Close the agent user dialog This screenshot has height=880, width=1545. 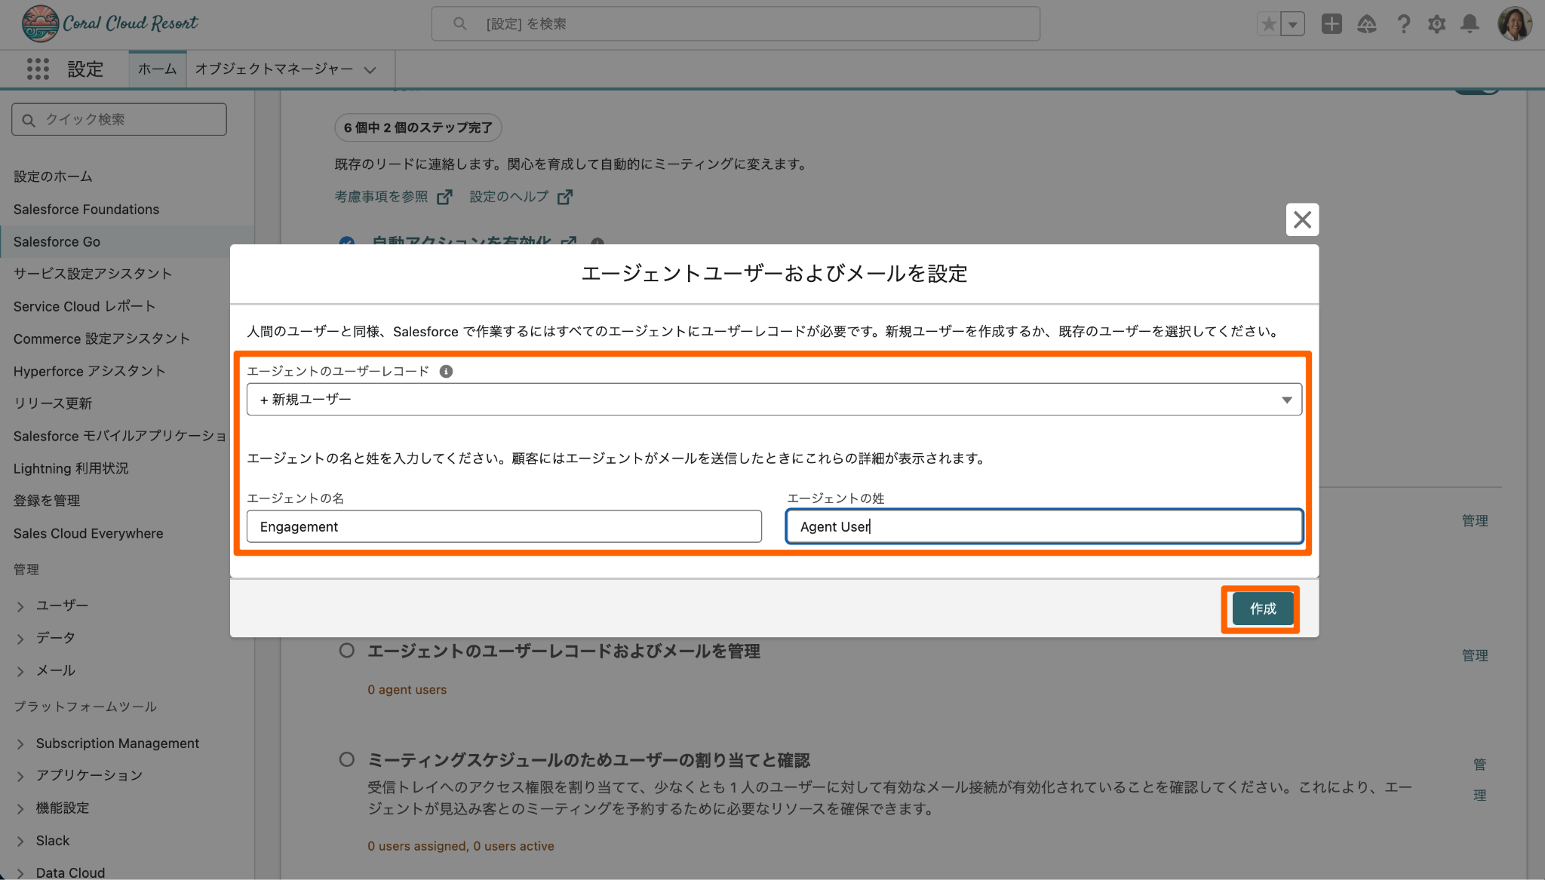coord(1302,219)
